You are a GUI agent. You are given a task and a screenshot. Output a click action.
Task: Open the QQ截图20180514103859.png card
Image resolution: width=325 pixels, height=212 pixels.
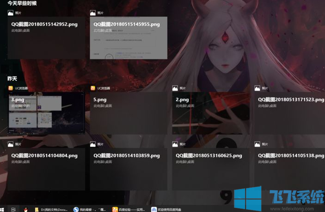(x=129, y=169)
